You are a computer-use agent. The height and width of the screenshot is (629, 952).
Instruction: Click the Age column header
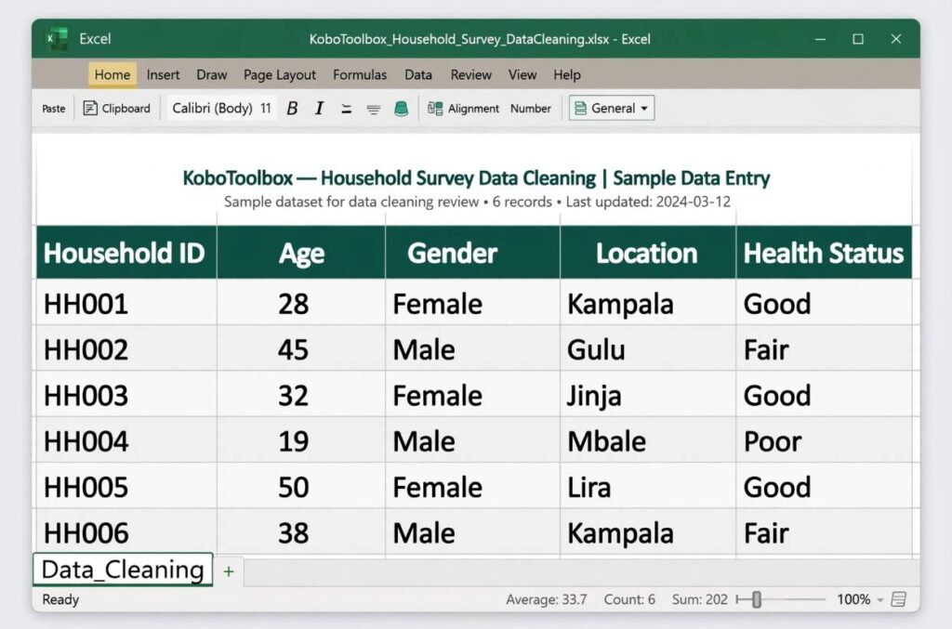click(301, 253)
